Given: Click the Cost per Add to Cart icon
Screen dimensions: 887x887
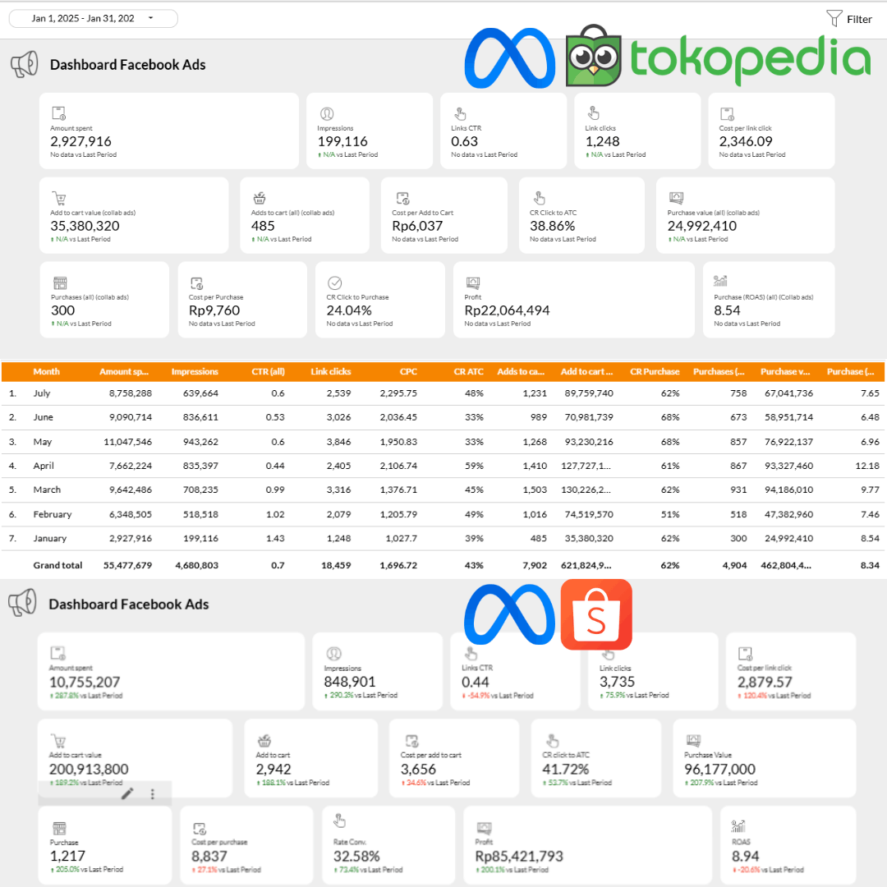Looking at the screenshot, I should click(x=402, y=198).
